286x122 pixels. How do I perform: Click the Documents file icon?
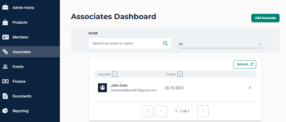(5, 96)
